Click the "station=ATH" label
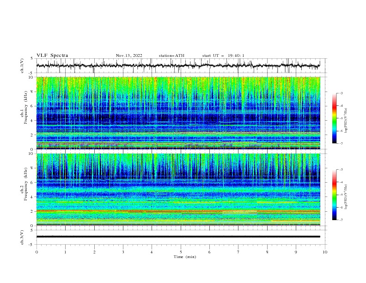This screenshot has height=283, width=366. coord(171,55)
